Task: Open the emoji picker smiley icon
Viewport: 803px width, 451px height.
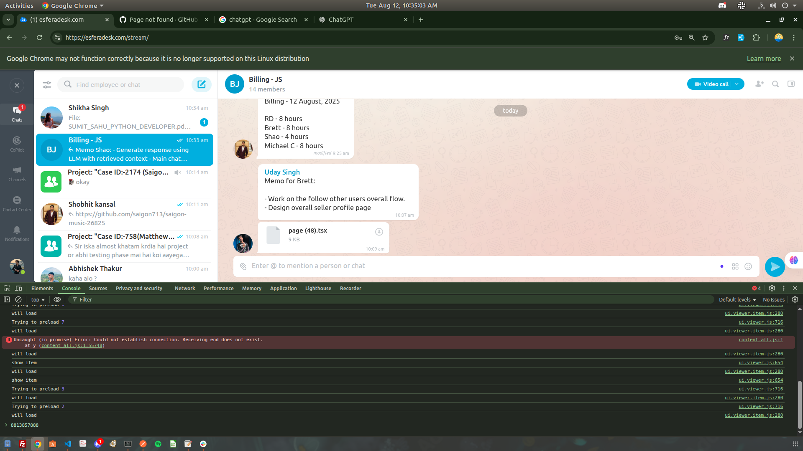Action: (x=748, y=266)
